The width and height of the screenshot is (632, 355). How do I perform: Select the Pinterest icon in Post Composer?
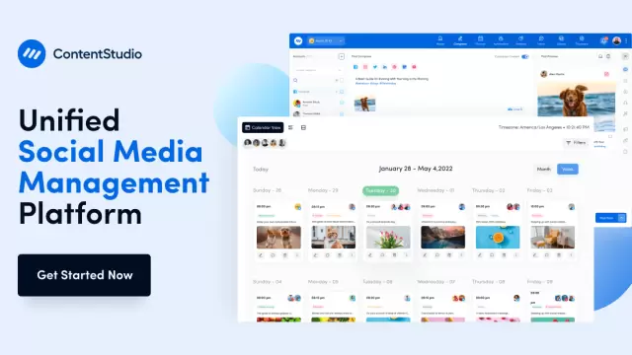(394, 67)
